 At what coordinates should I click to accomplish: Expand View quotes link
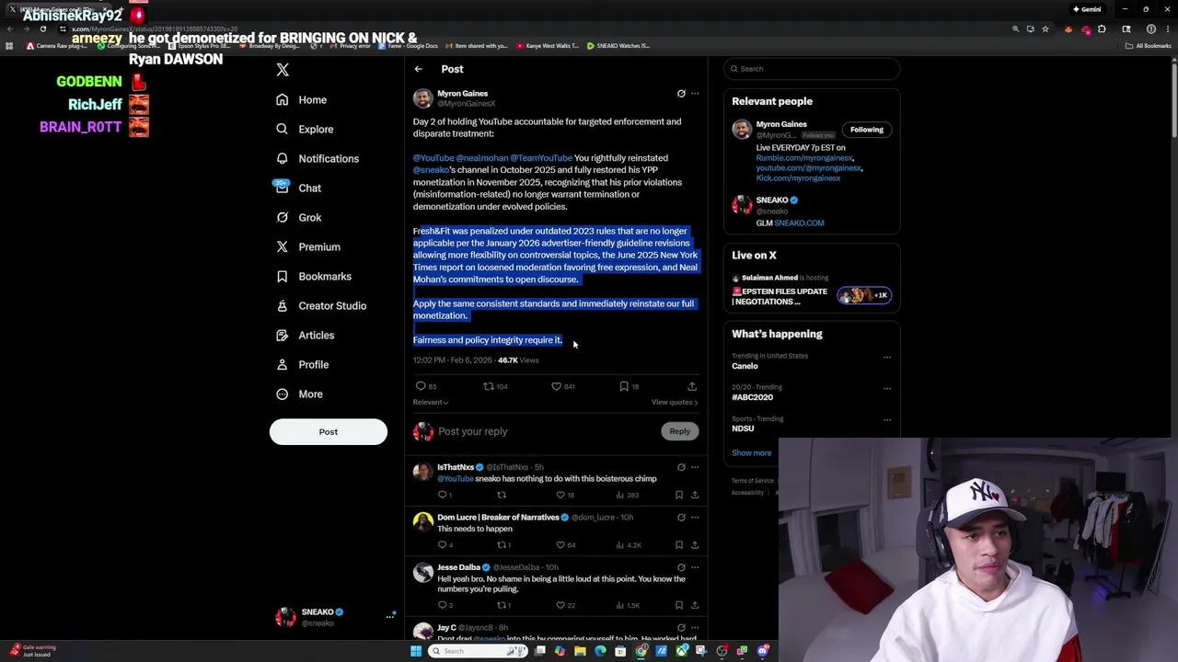tap(675, 402)
